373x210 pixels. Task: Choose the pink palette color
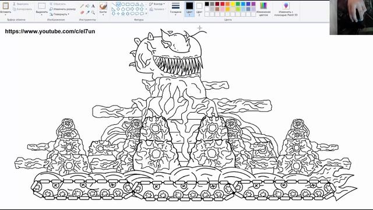223,9
